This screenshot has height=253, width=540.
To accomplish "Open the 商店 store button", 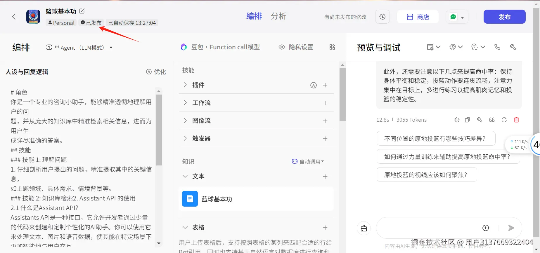I will coord(418,17).
